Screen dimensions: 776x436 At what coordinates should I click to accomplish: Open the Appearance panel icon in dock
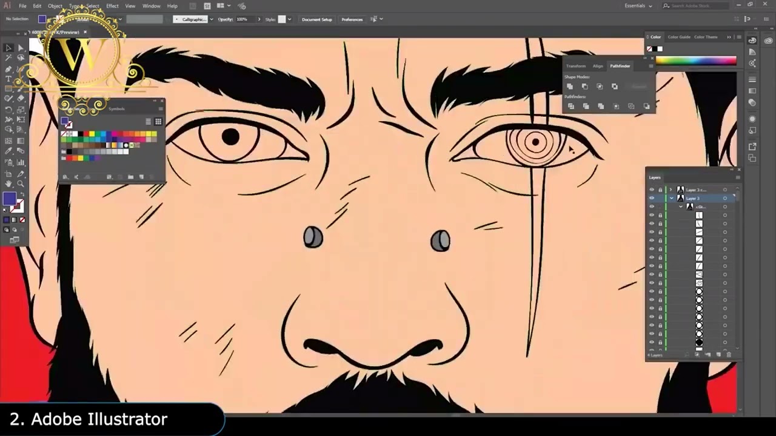pyautogui.click(x=752, y=119)
